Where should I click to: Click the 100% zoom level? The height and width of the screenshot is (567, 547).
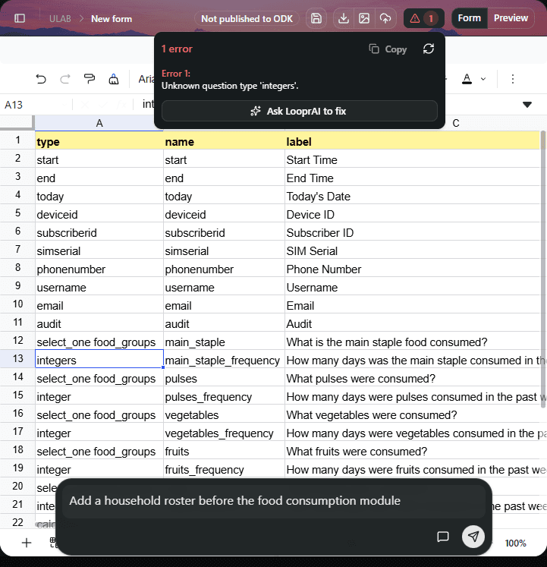pos(516,543)
